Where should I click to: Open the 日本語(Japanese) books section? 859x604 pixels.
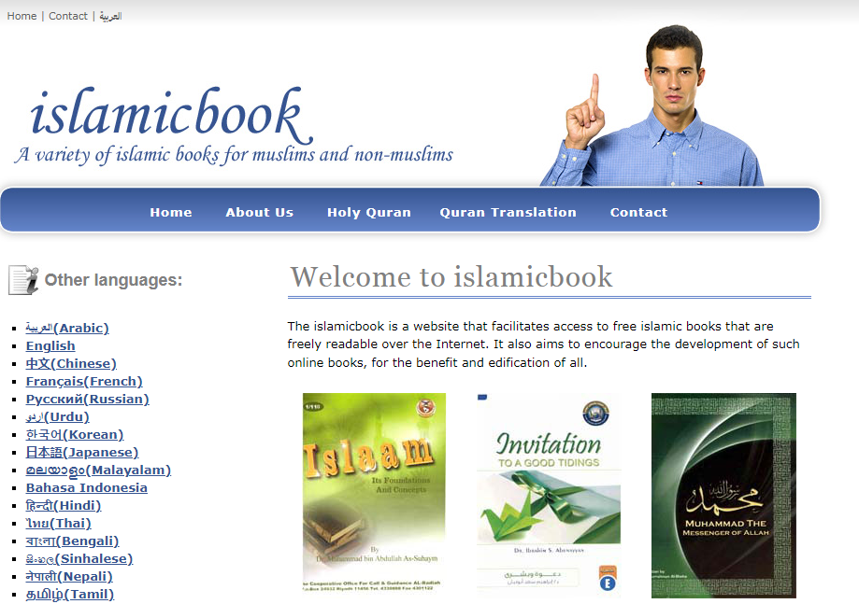click(82, 452)
